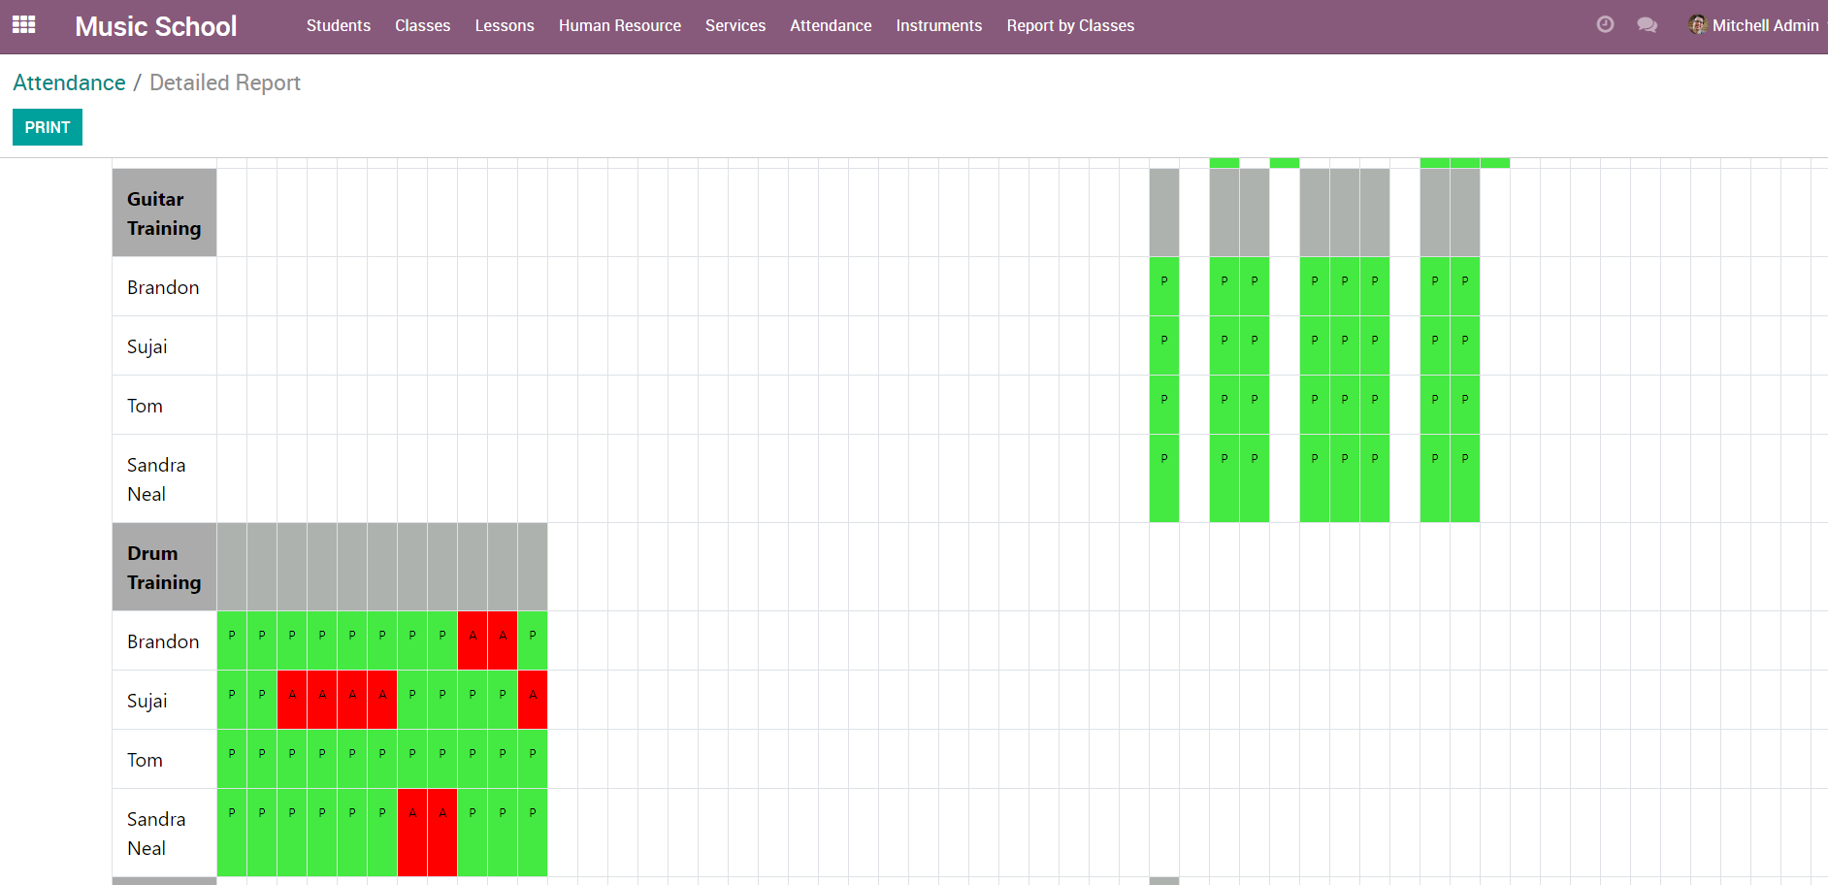This screenshot has height=885, width=1828.
Task: Open the activities clock icon
Action: pos(1605,25)
